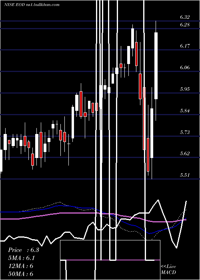Click the 50MA : 6 readout
The width and height of the screenshot is (200, 280).
tap(21, 274)
